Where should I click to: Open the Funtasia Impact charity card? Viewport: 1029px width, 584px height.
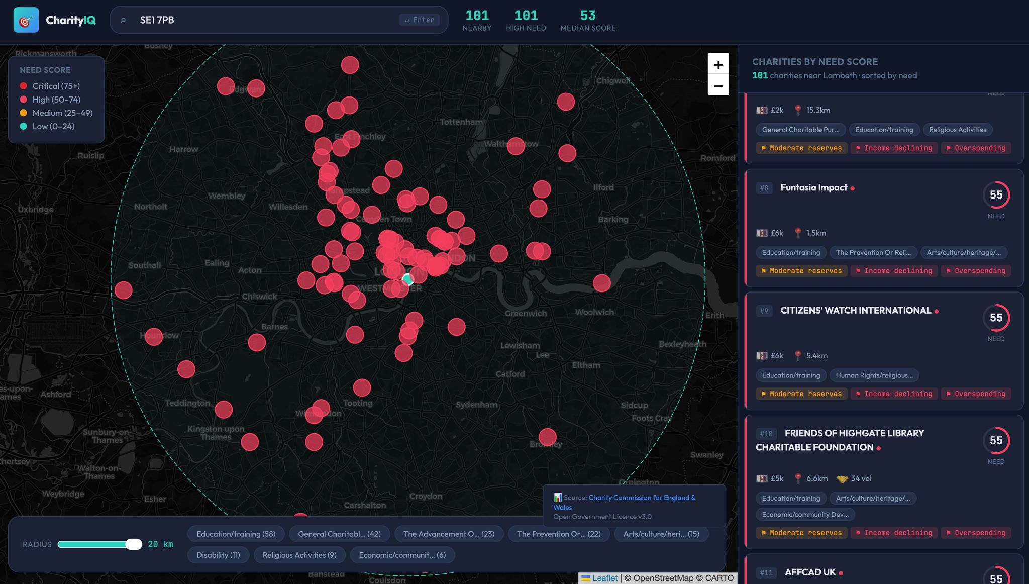pos(813,188)
